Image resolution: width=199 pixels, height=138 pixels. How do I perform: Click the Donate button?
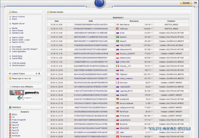186,3
